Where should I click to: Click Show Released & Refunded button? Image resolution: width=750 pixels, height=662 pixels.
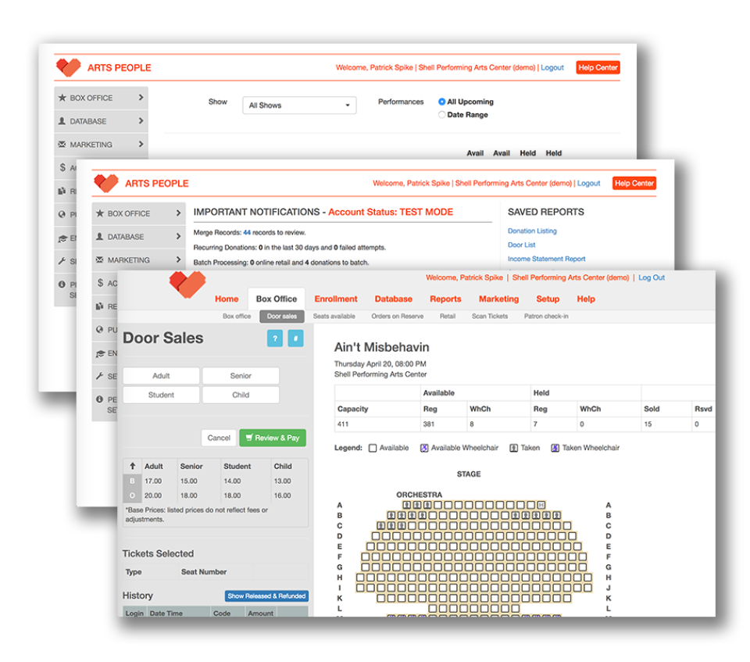click(x=266, y=596)
